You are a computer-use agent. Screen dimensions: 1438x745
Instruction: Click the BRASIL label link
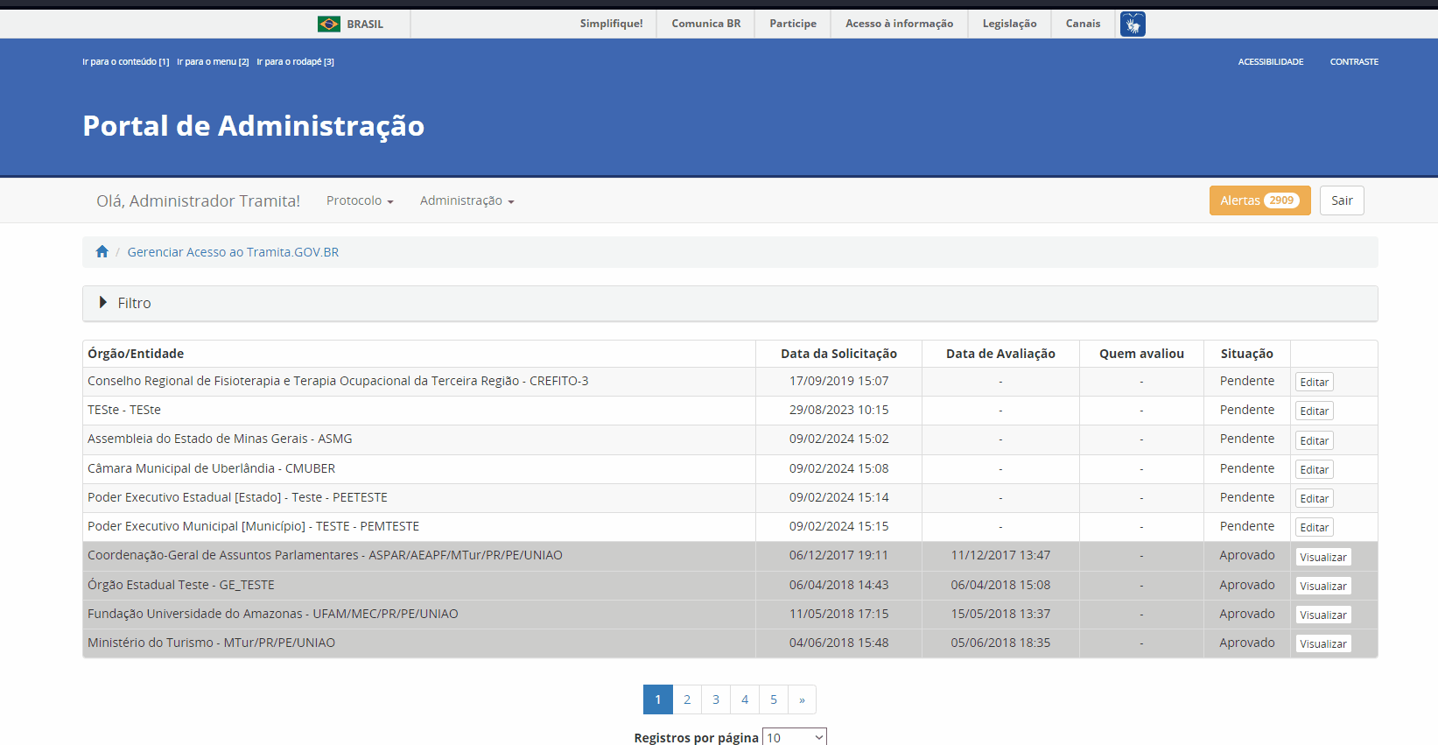pyautogui.click(x=365, y=24)
